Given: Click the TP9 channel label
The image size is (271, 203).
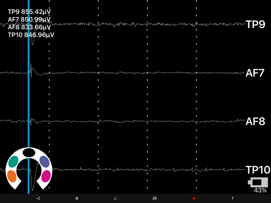Looking at the screenshot, I should click(255, 24).
